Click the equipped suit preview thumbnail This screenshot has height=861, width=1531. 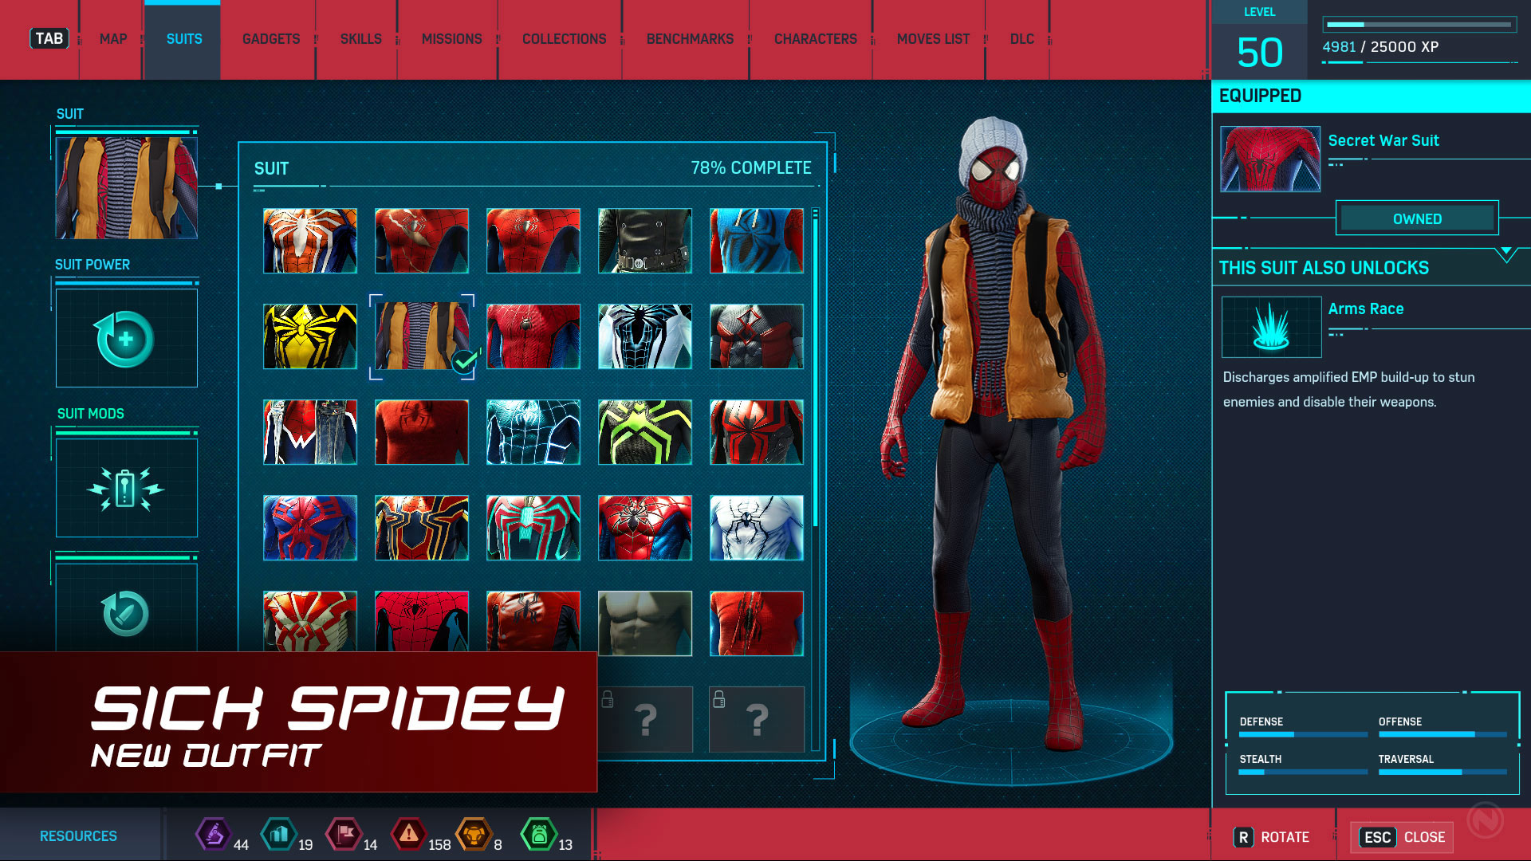(x=127, y=187)
